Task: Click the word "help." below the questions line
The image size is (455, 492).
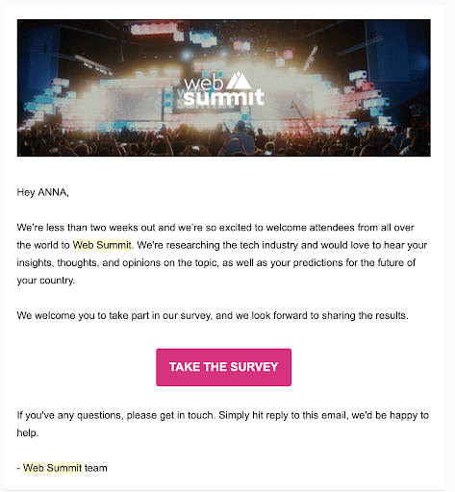Action: (x=28, y=432)
